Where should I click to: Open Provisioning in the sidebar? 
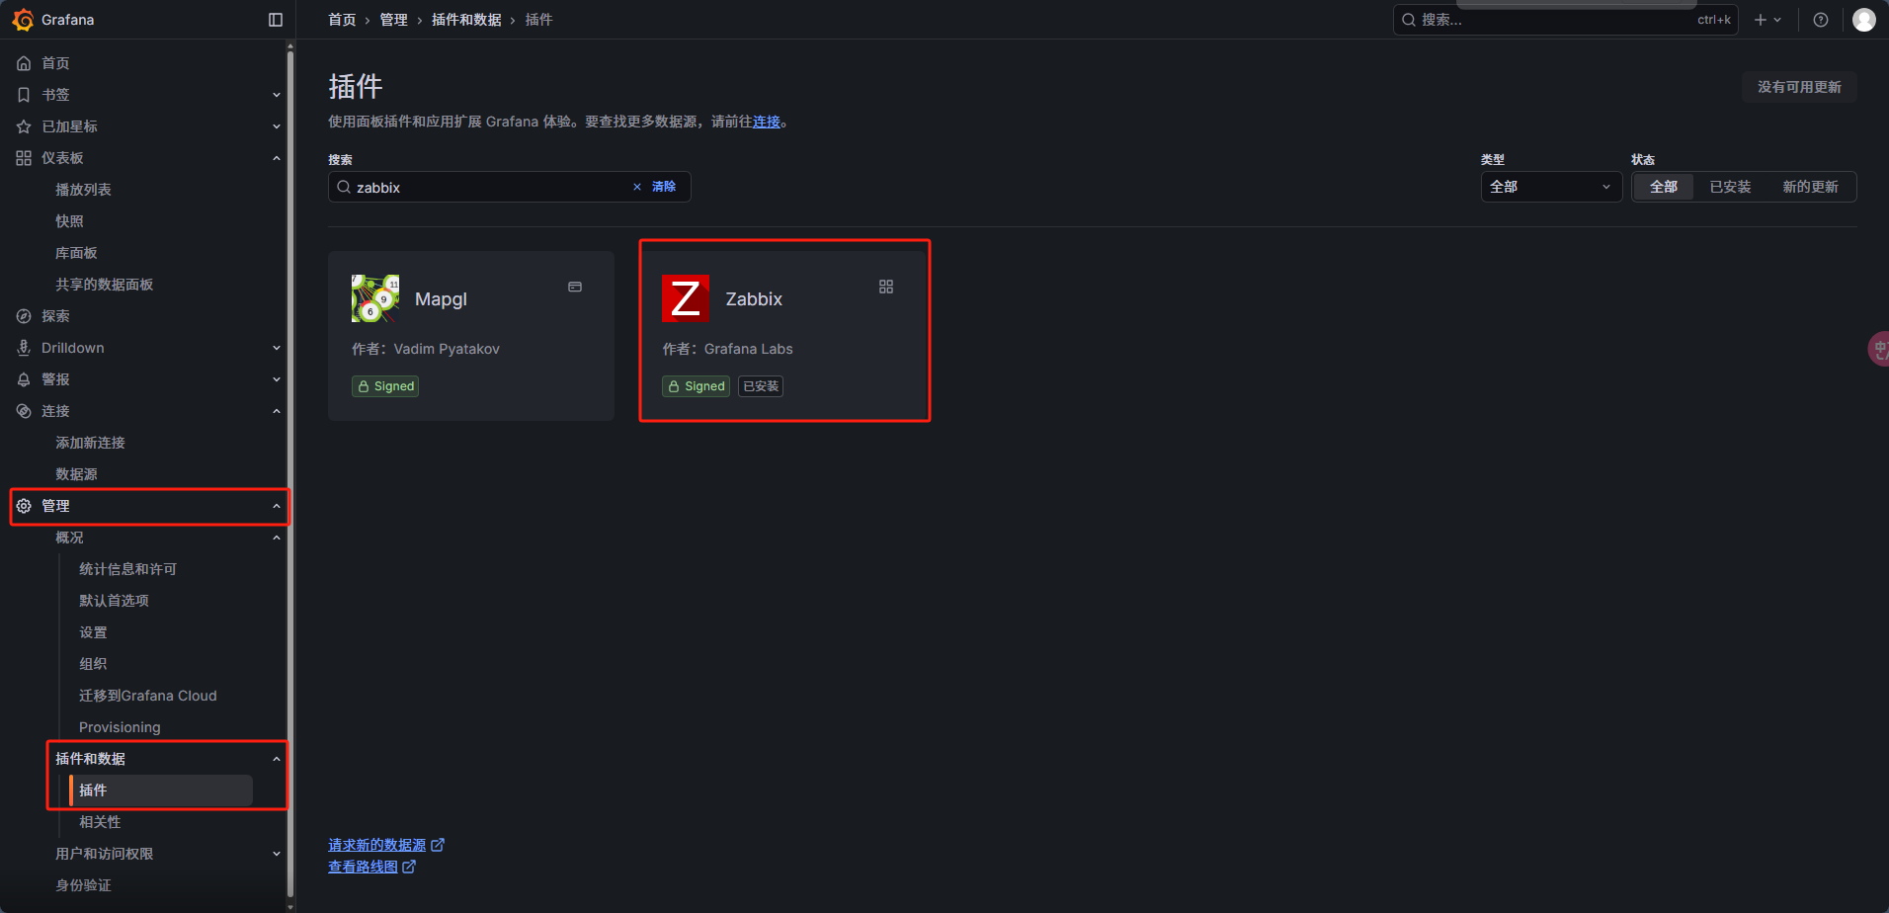click(120, 727)
